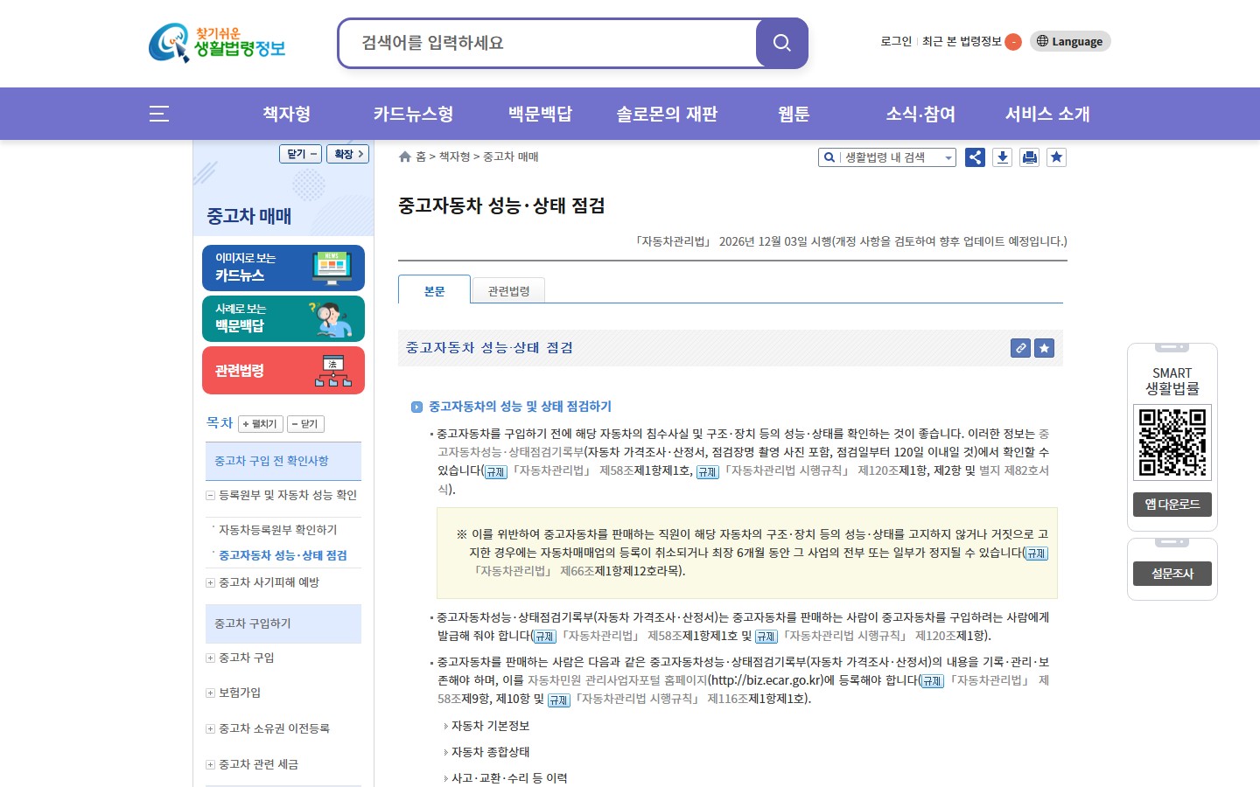Click sidebar 확장 button
This screenshot has width=1260, height=787.
(348, 154)
